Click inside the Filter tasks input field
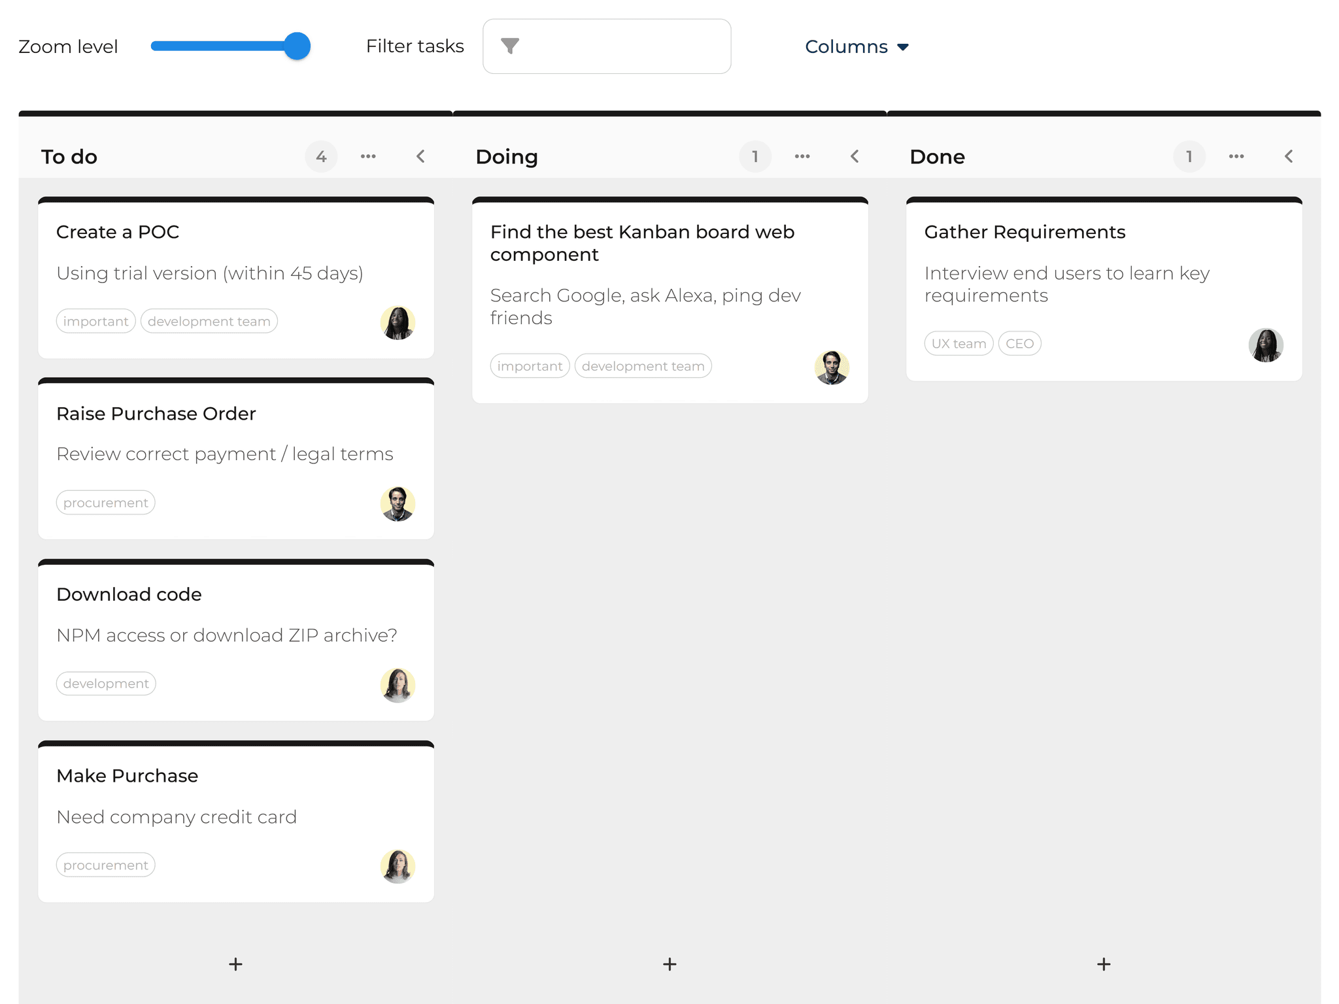Viewport: 1339px width, 1004px height. [x=621, y=46]
